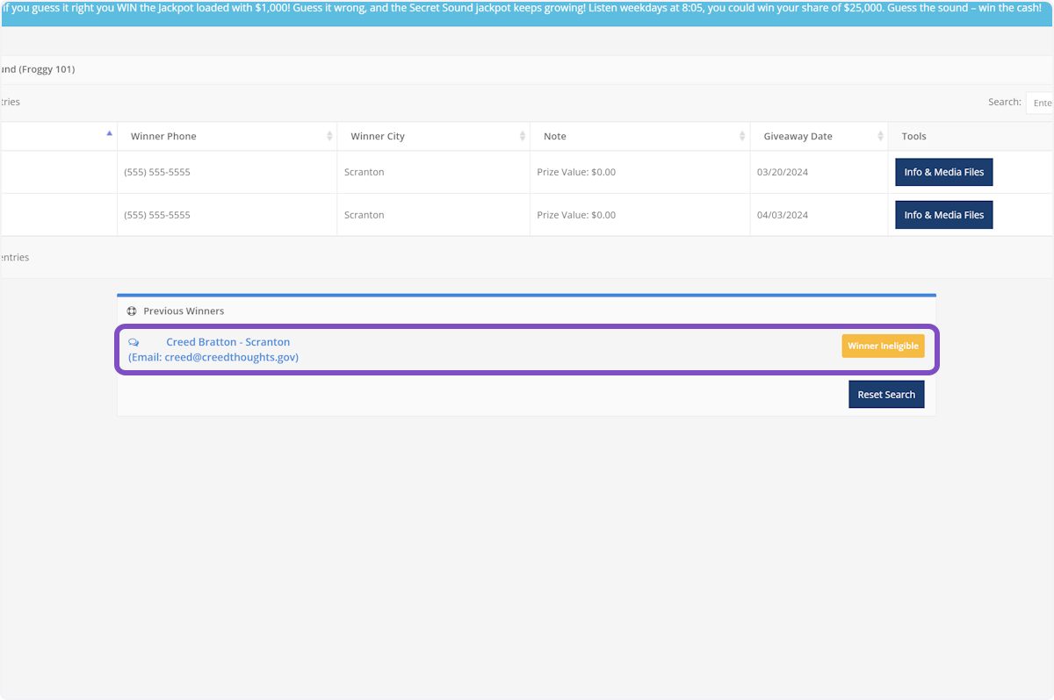
Task: Click the sort chevrons on Note column
Action: 742,136
